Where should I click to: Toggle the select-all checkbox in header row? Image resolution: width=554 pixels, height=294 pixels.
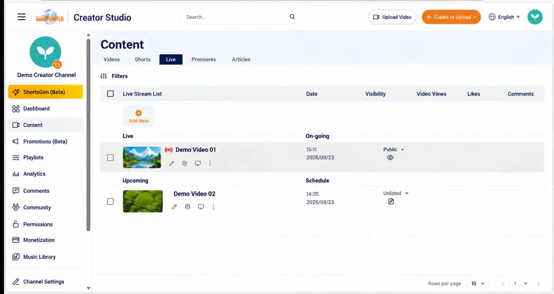pos(110,94)
